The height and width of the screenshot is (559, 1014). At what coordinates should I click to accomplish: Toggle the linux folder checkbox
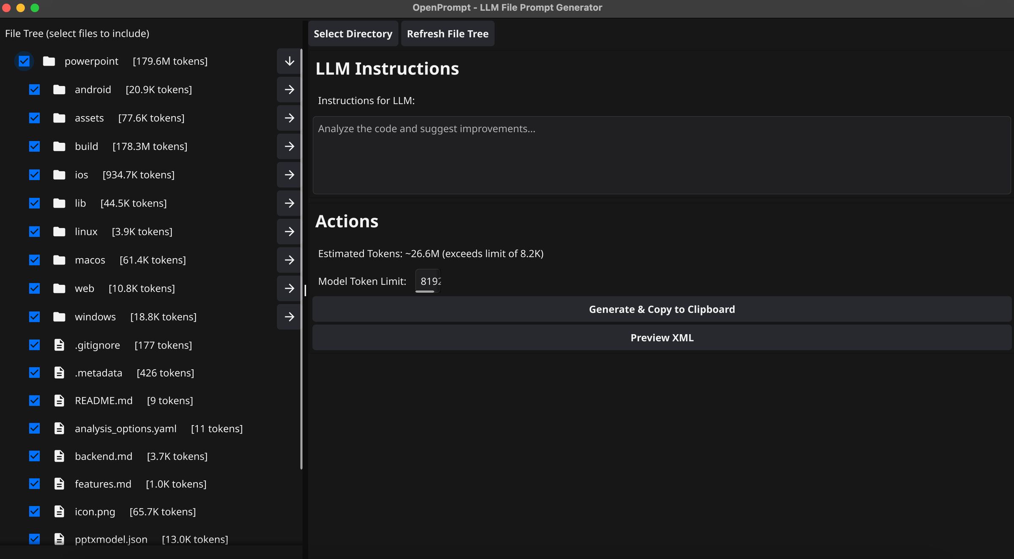pos(34,232)
